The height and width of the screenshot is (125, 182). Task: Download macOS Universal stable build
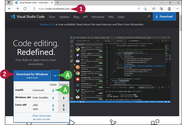(x=53, y=90)
